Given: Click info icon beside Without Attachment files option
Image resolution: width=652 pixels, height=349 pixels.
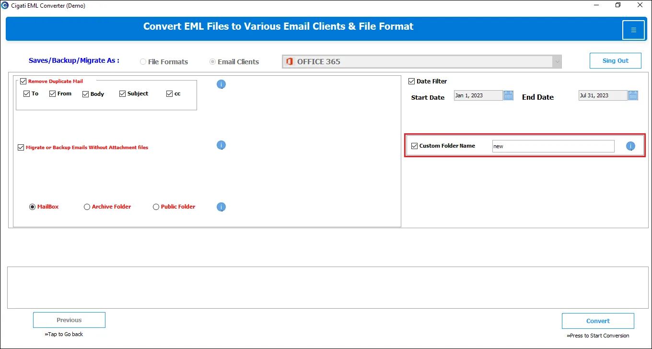Looking at the screenshot, I should [x=221, y=145].
